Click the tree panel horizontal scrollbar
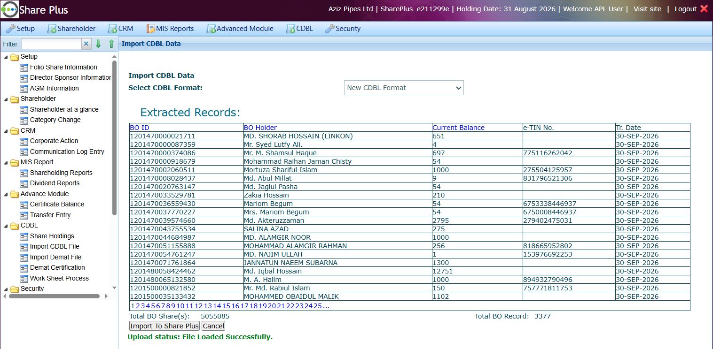This screenshot has height=349, width=713. pyautogui.click(x=54, y=296)
